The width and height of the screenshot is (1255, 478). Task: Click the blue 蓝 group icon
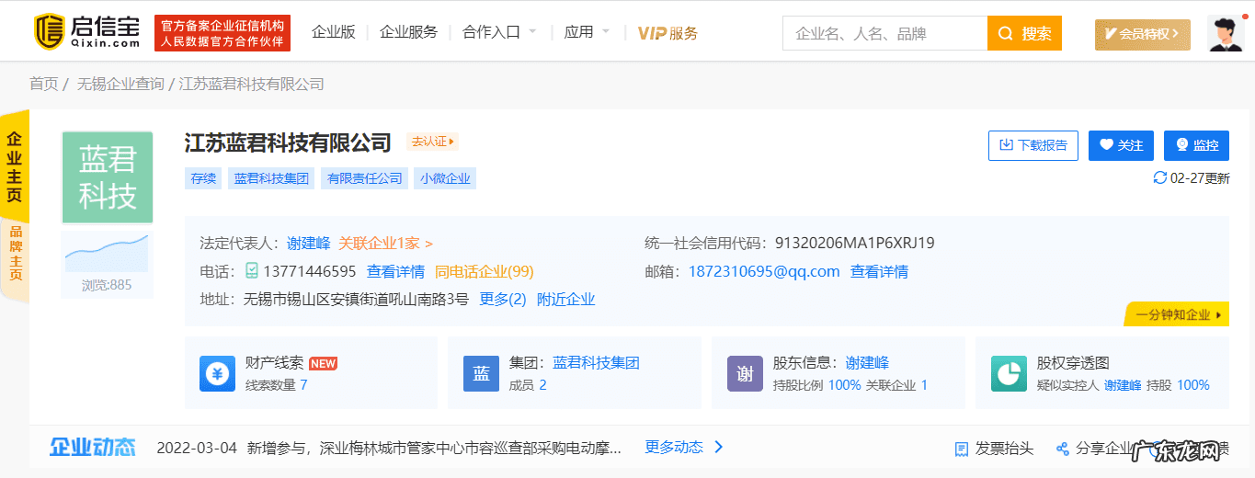(x=481, y=373)
